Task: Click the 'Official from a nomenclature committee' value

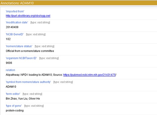Action: pyautogui.click(x=30, y=51)
